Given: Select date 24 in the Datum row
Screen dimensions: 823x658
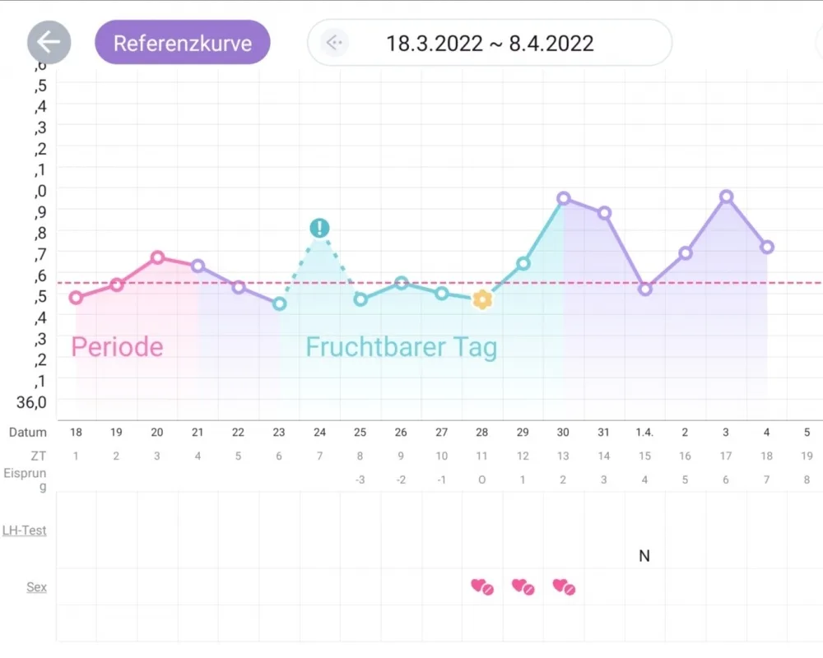Looking at the screenshot, I should [x=319, y=433].
